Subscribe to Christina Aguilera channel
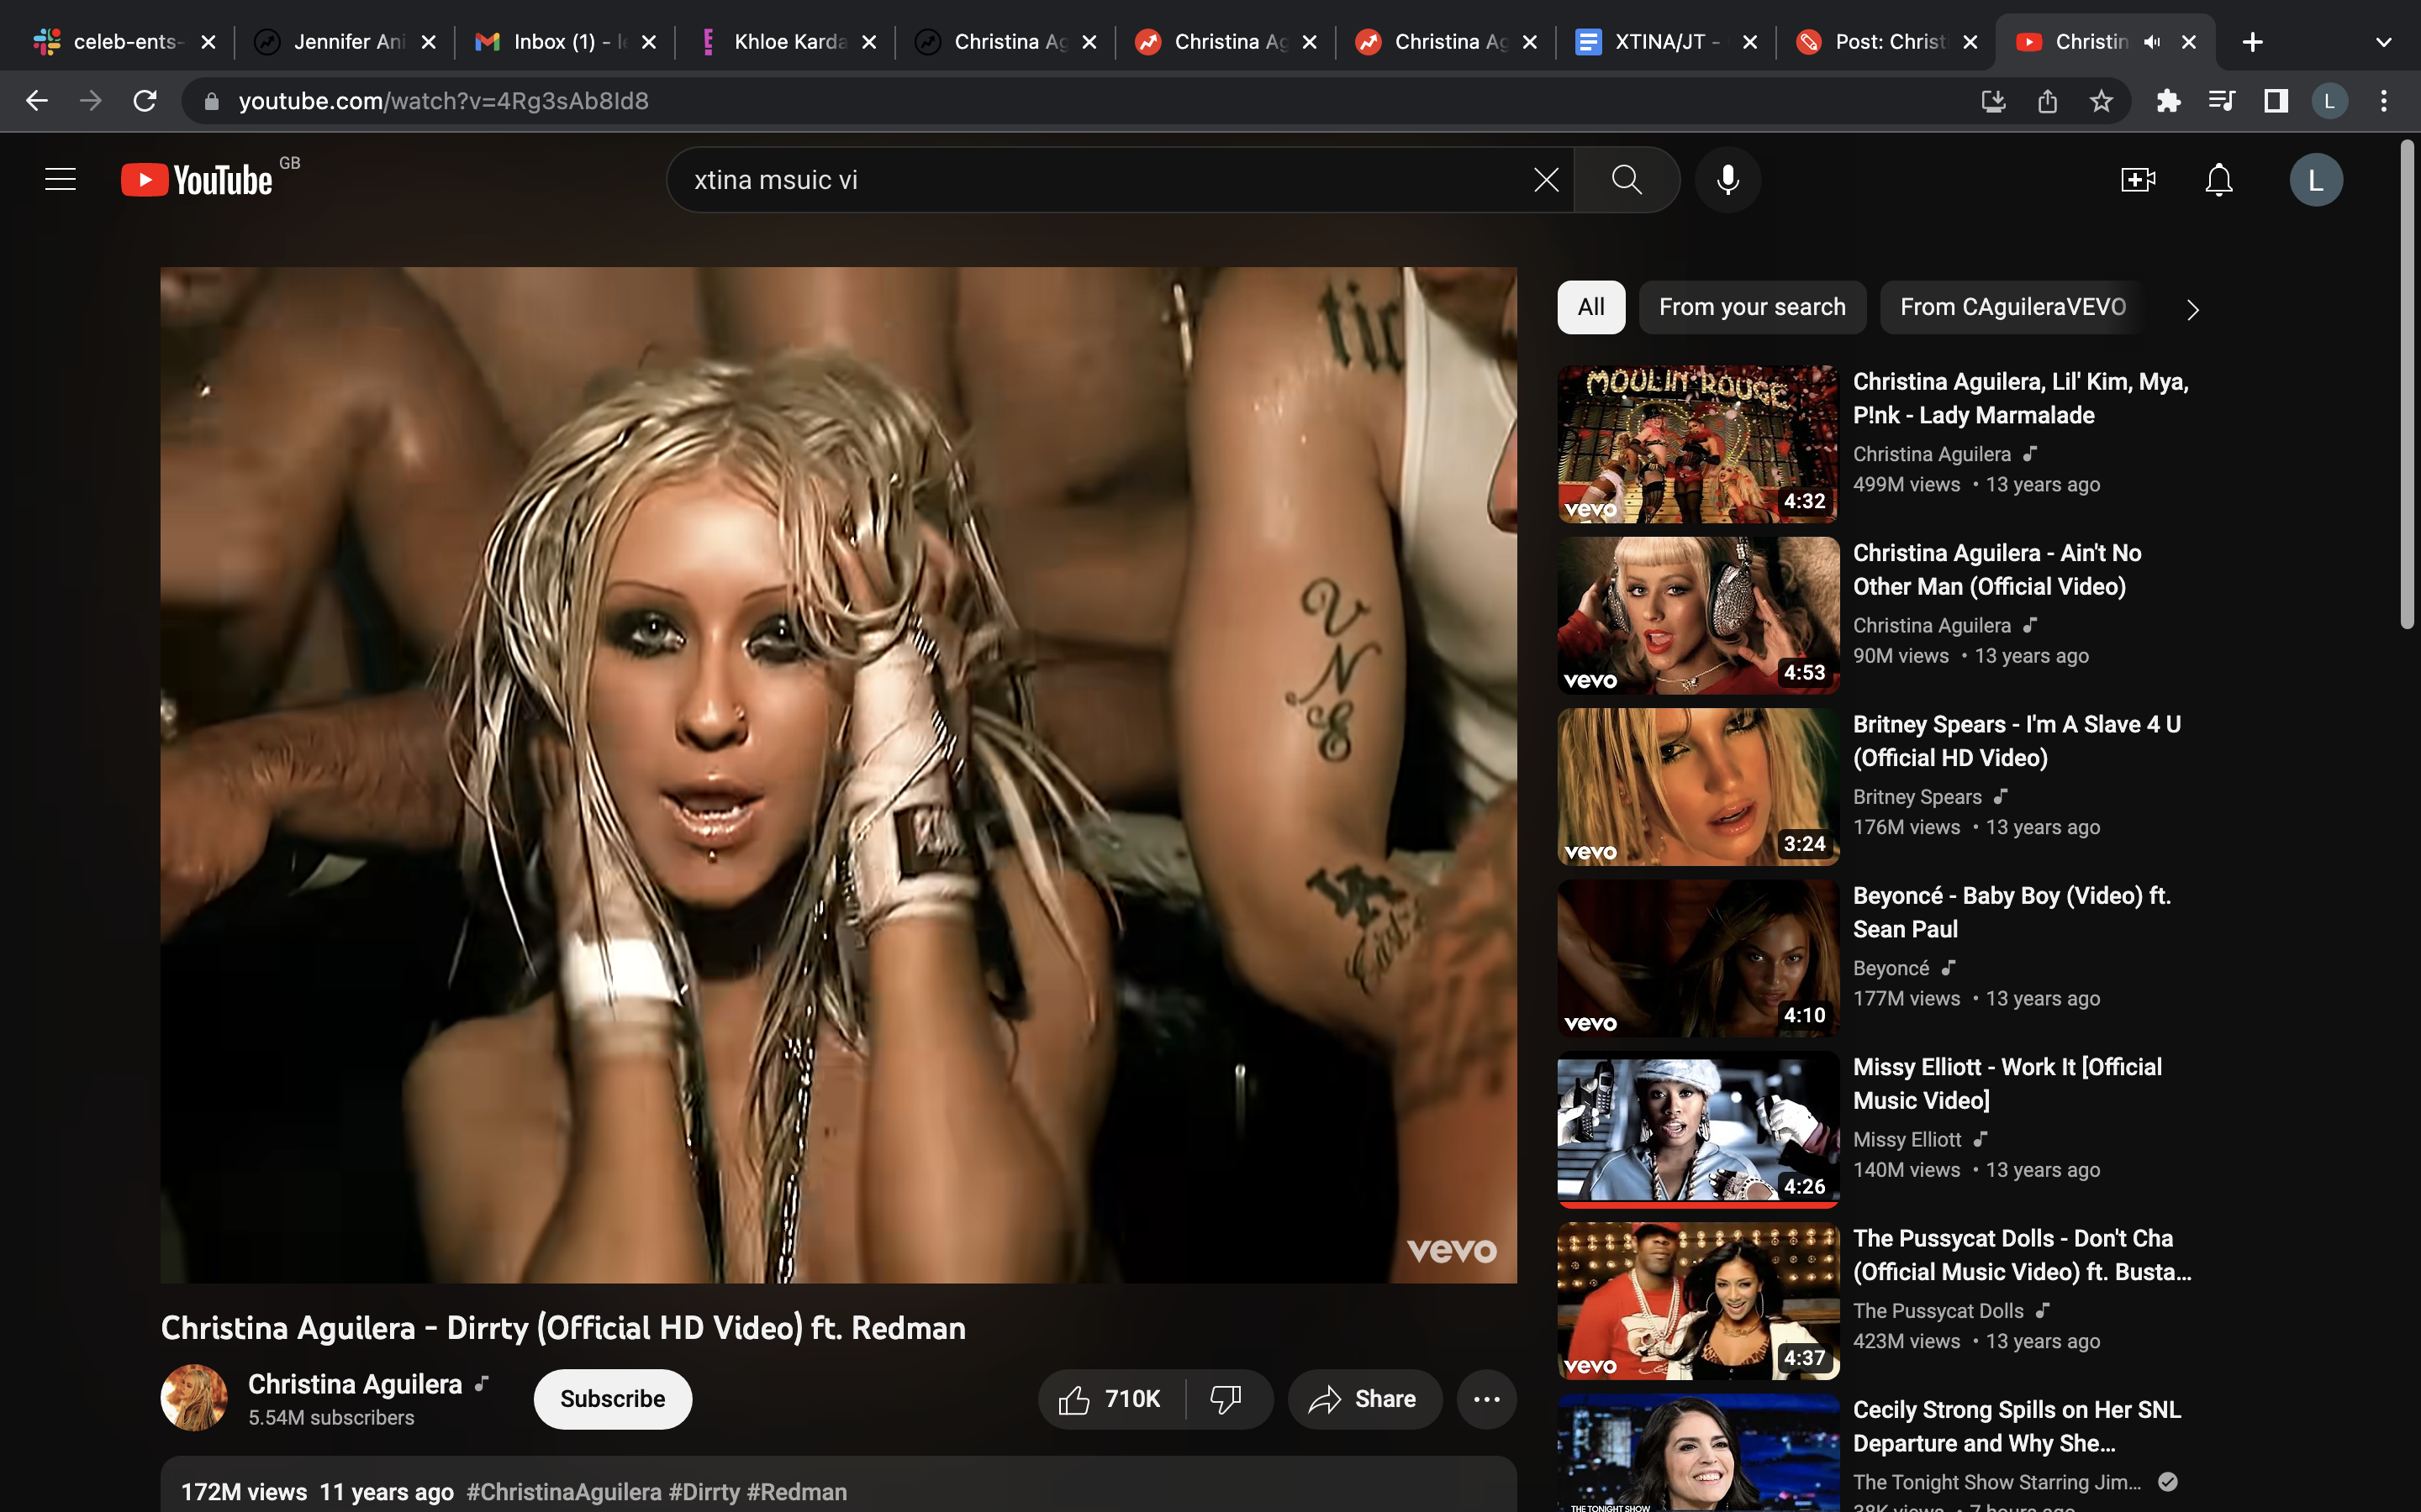2421x1512 pixels. [612, 1399]
